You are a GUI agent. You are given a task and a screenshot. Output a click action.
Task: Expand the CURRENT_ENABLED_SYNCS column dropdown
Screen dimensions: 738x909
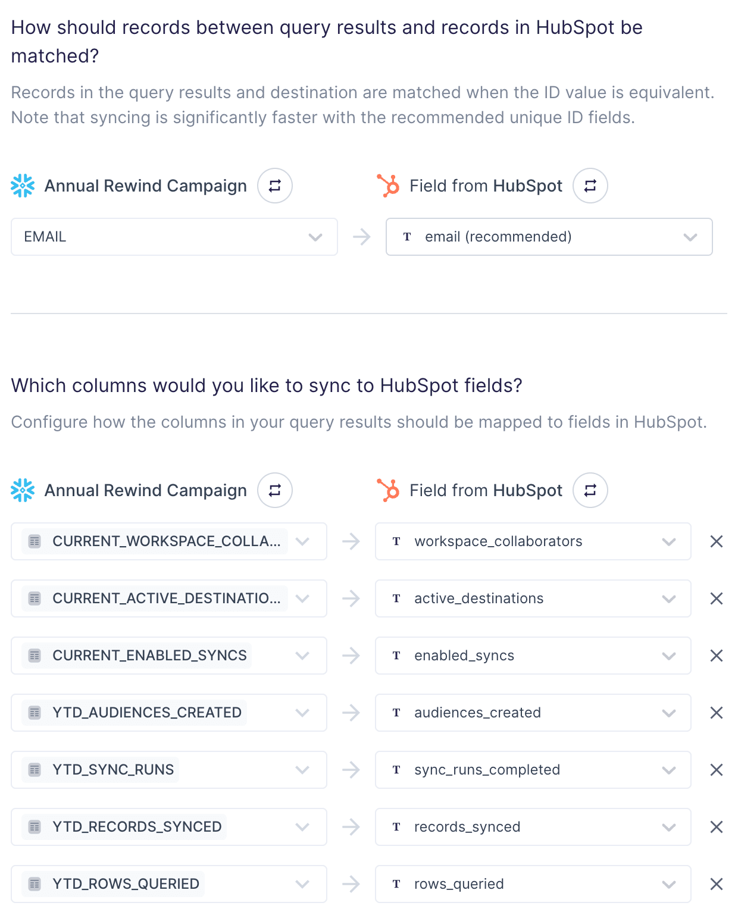pos(169,656)
